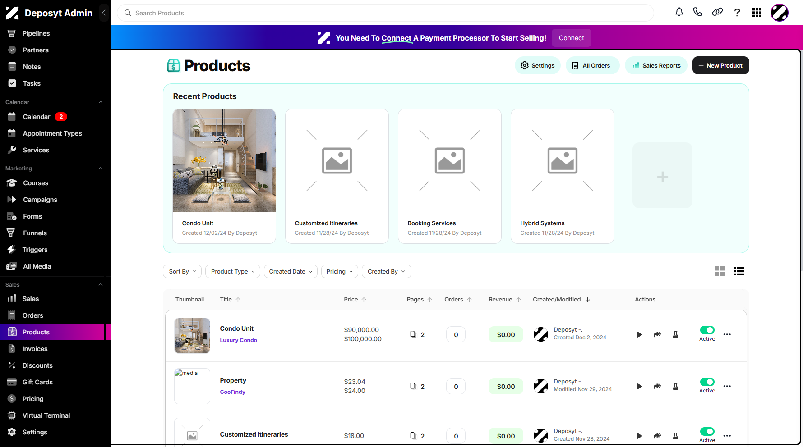The image size is (803, 447).
Task: Open the Created Date filter dropdown
Action: (x=291, y=271)
